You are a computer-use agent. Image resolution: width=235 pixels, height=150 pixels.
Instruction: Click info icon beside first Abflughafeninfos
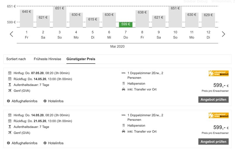[x=8, y=101]
